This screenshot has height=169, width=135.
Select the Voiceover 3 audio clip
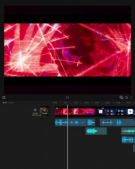tap(129, 140)
